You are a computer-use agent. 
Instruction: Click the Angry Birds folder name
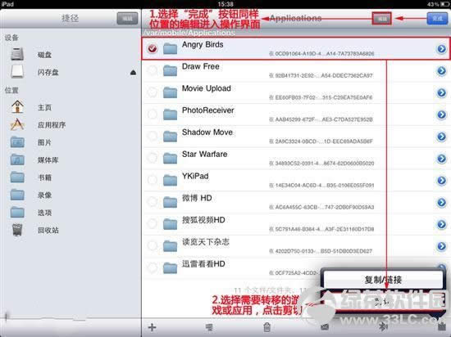click(x=203, y=44)
